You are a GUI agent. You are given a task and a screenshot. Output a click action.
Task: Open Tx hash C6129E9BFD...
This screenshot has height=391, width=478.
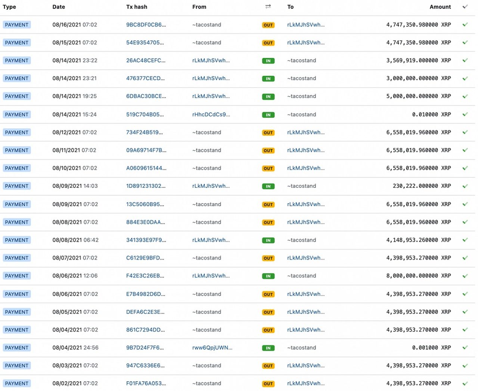[145, 258]
